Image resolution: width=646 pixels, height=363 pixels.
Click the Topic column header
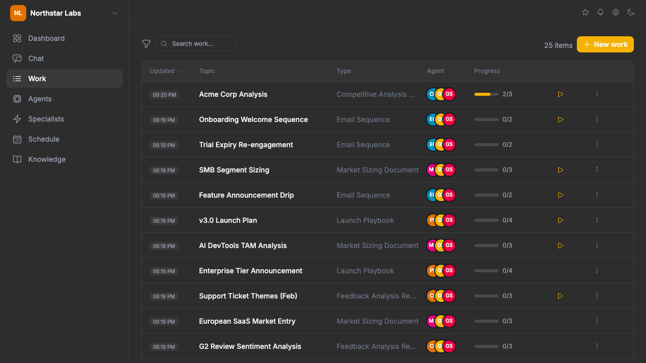click(207, 71)
